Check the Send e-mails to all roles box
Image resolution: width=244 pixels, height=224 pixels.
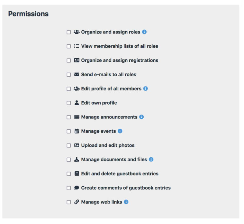pyautogui.click(x=69, y=74)
